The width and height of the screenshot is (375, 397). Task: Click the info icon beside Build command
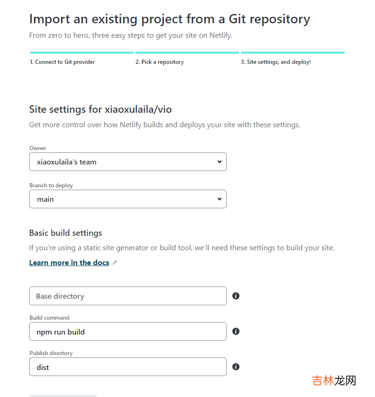click(x=236, y=331)
